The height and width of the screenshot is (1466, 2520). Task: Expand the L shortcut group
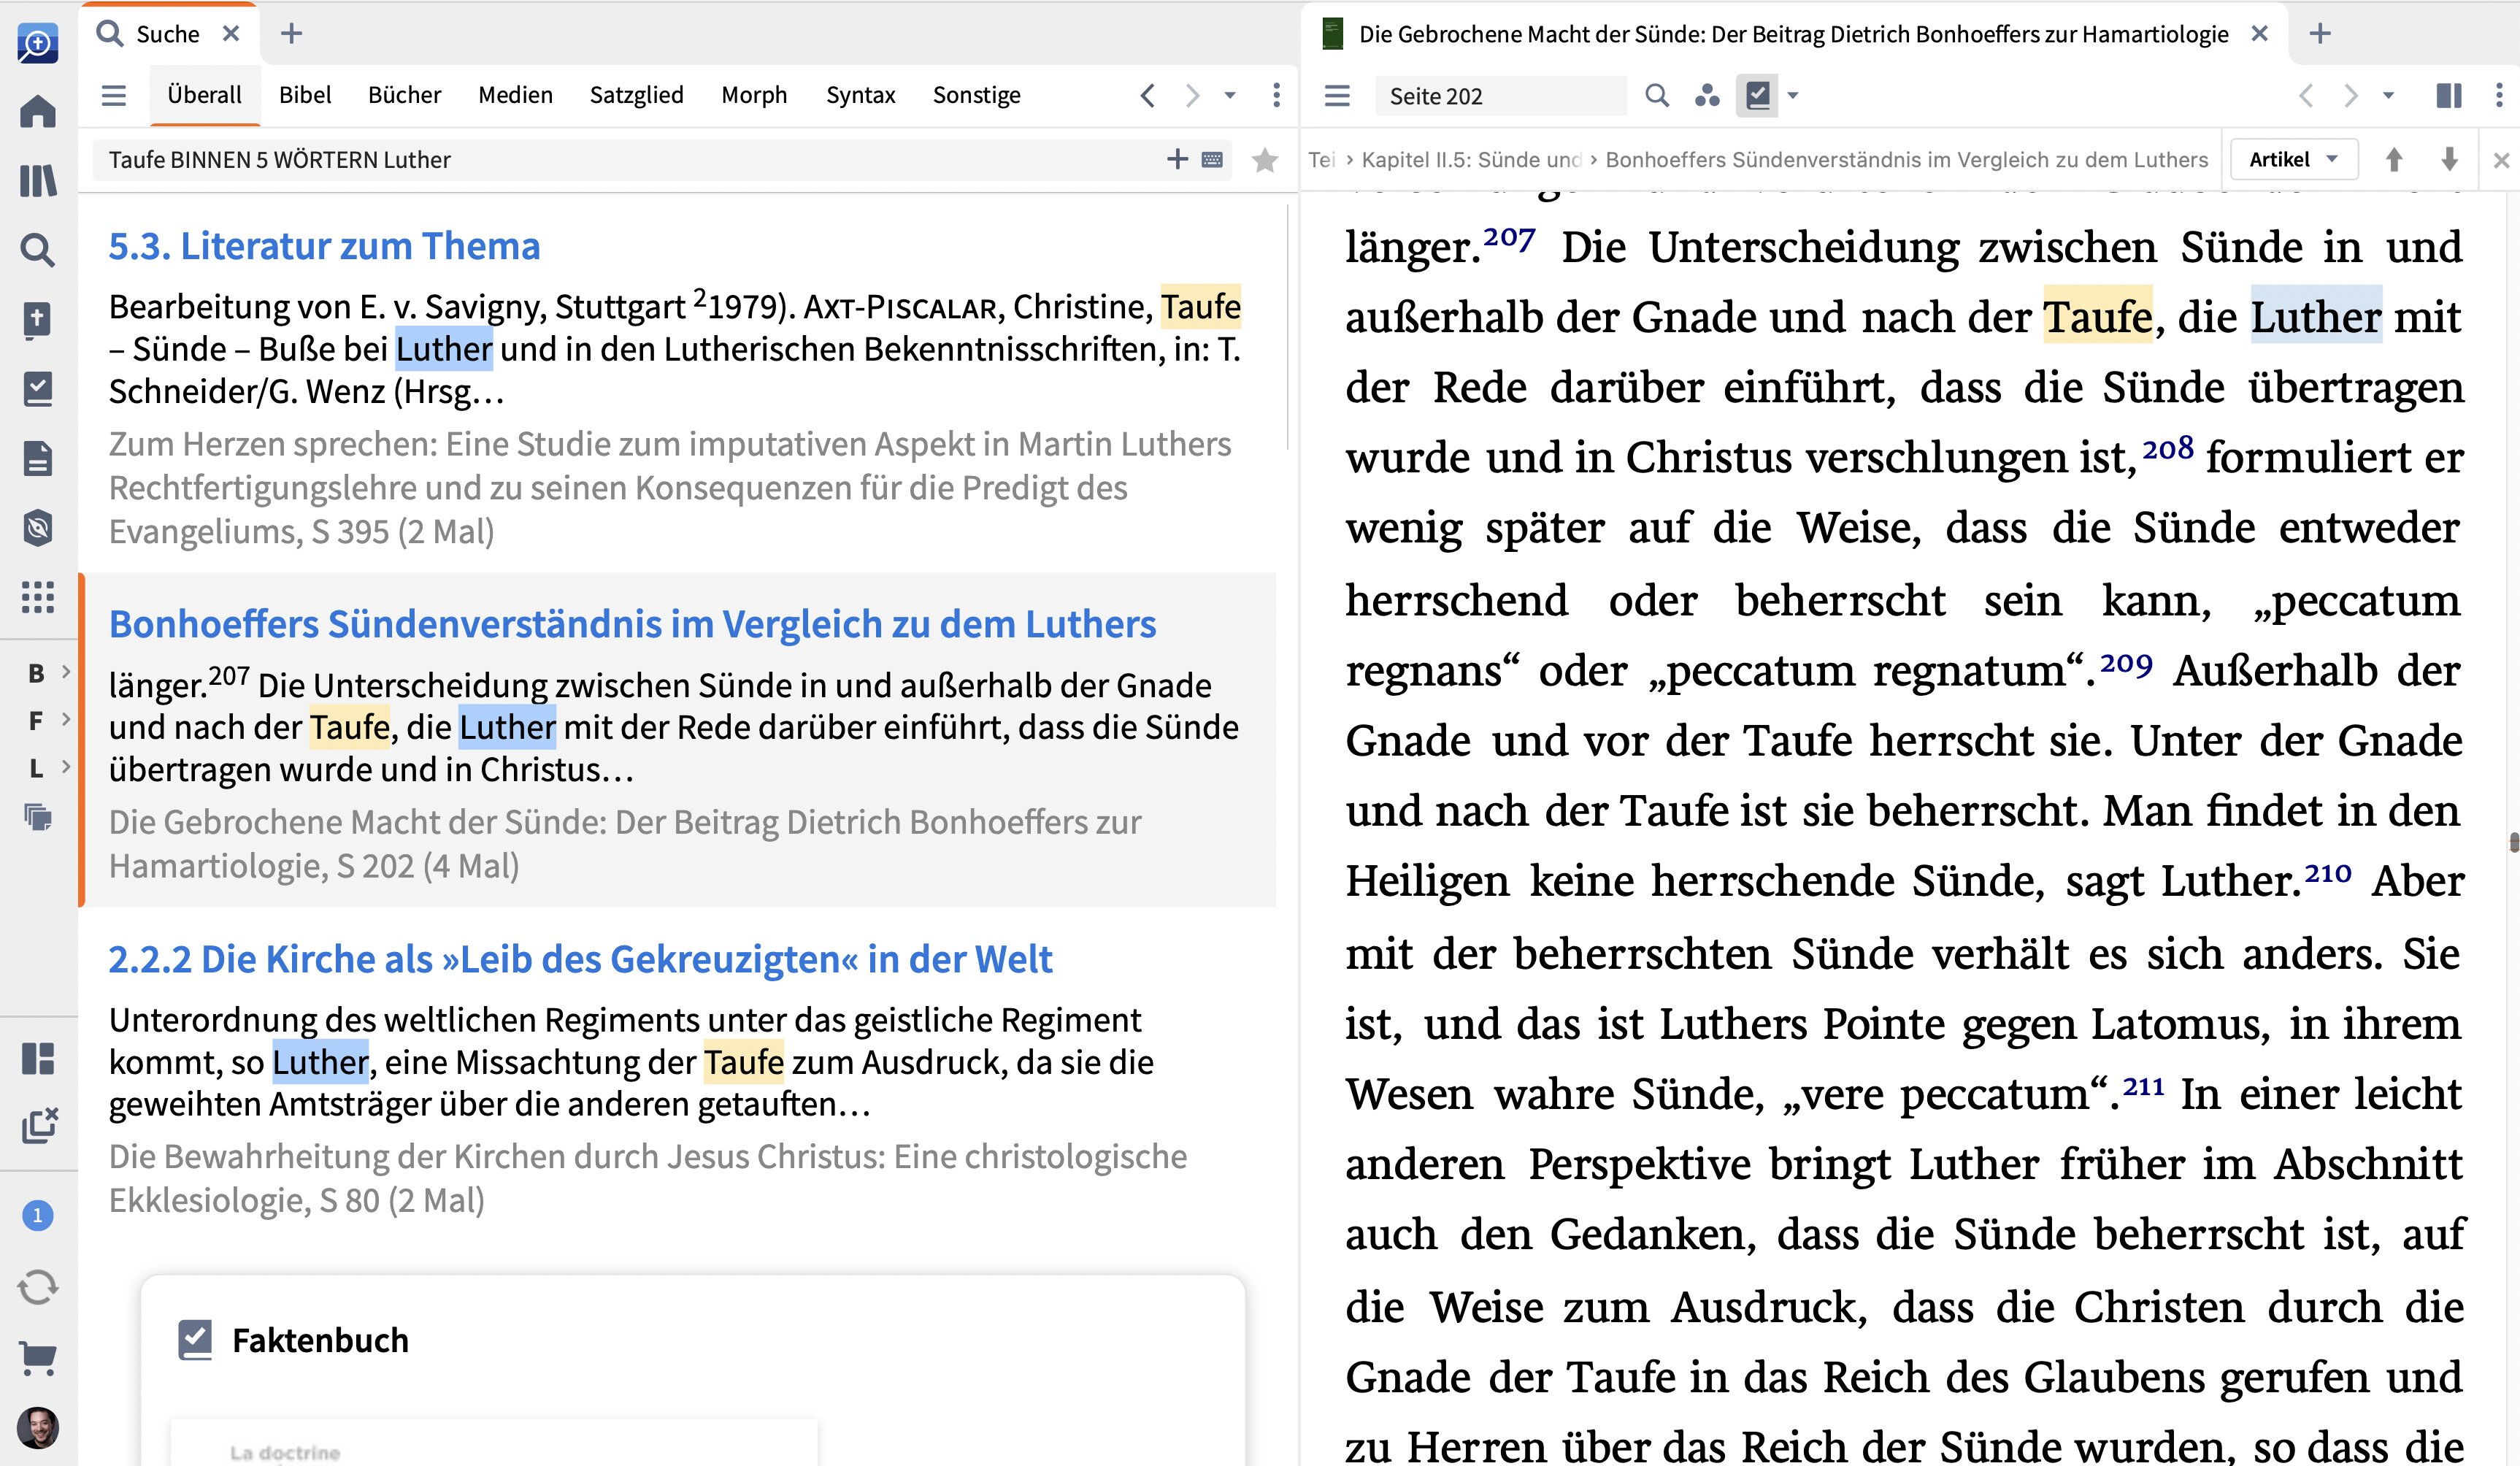[x=66, y=767]
